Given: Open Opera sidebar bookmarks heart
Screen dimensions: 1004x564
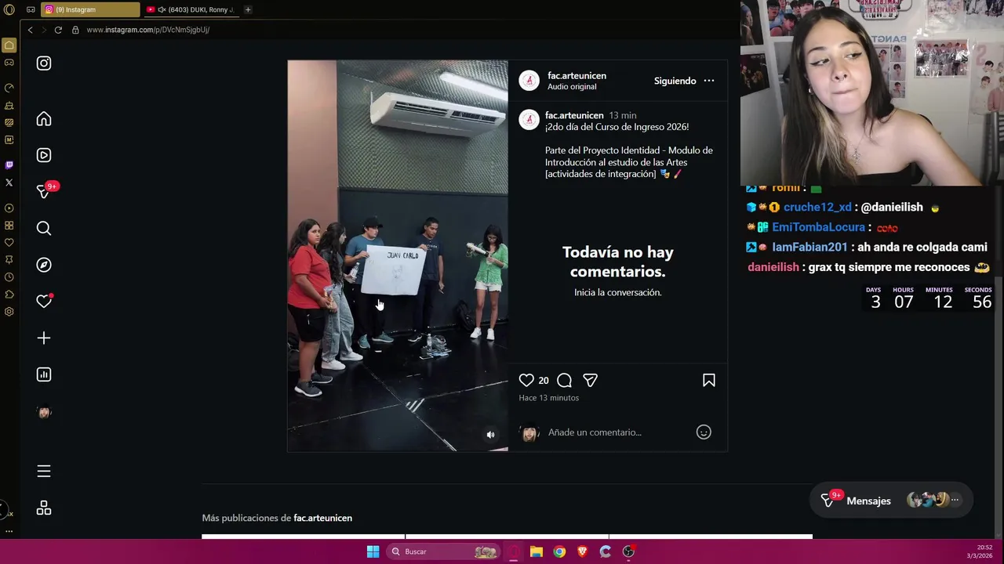Looking at the screenshot, I should 9,242.
